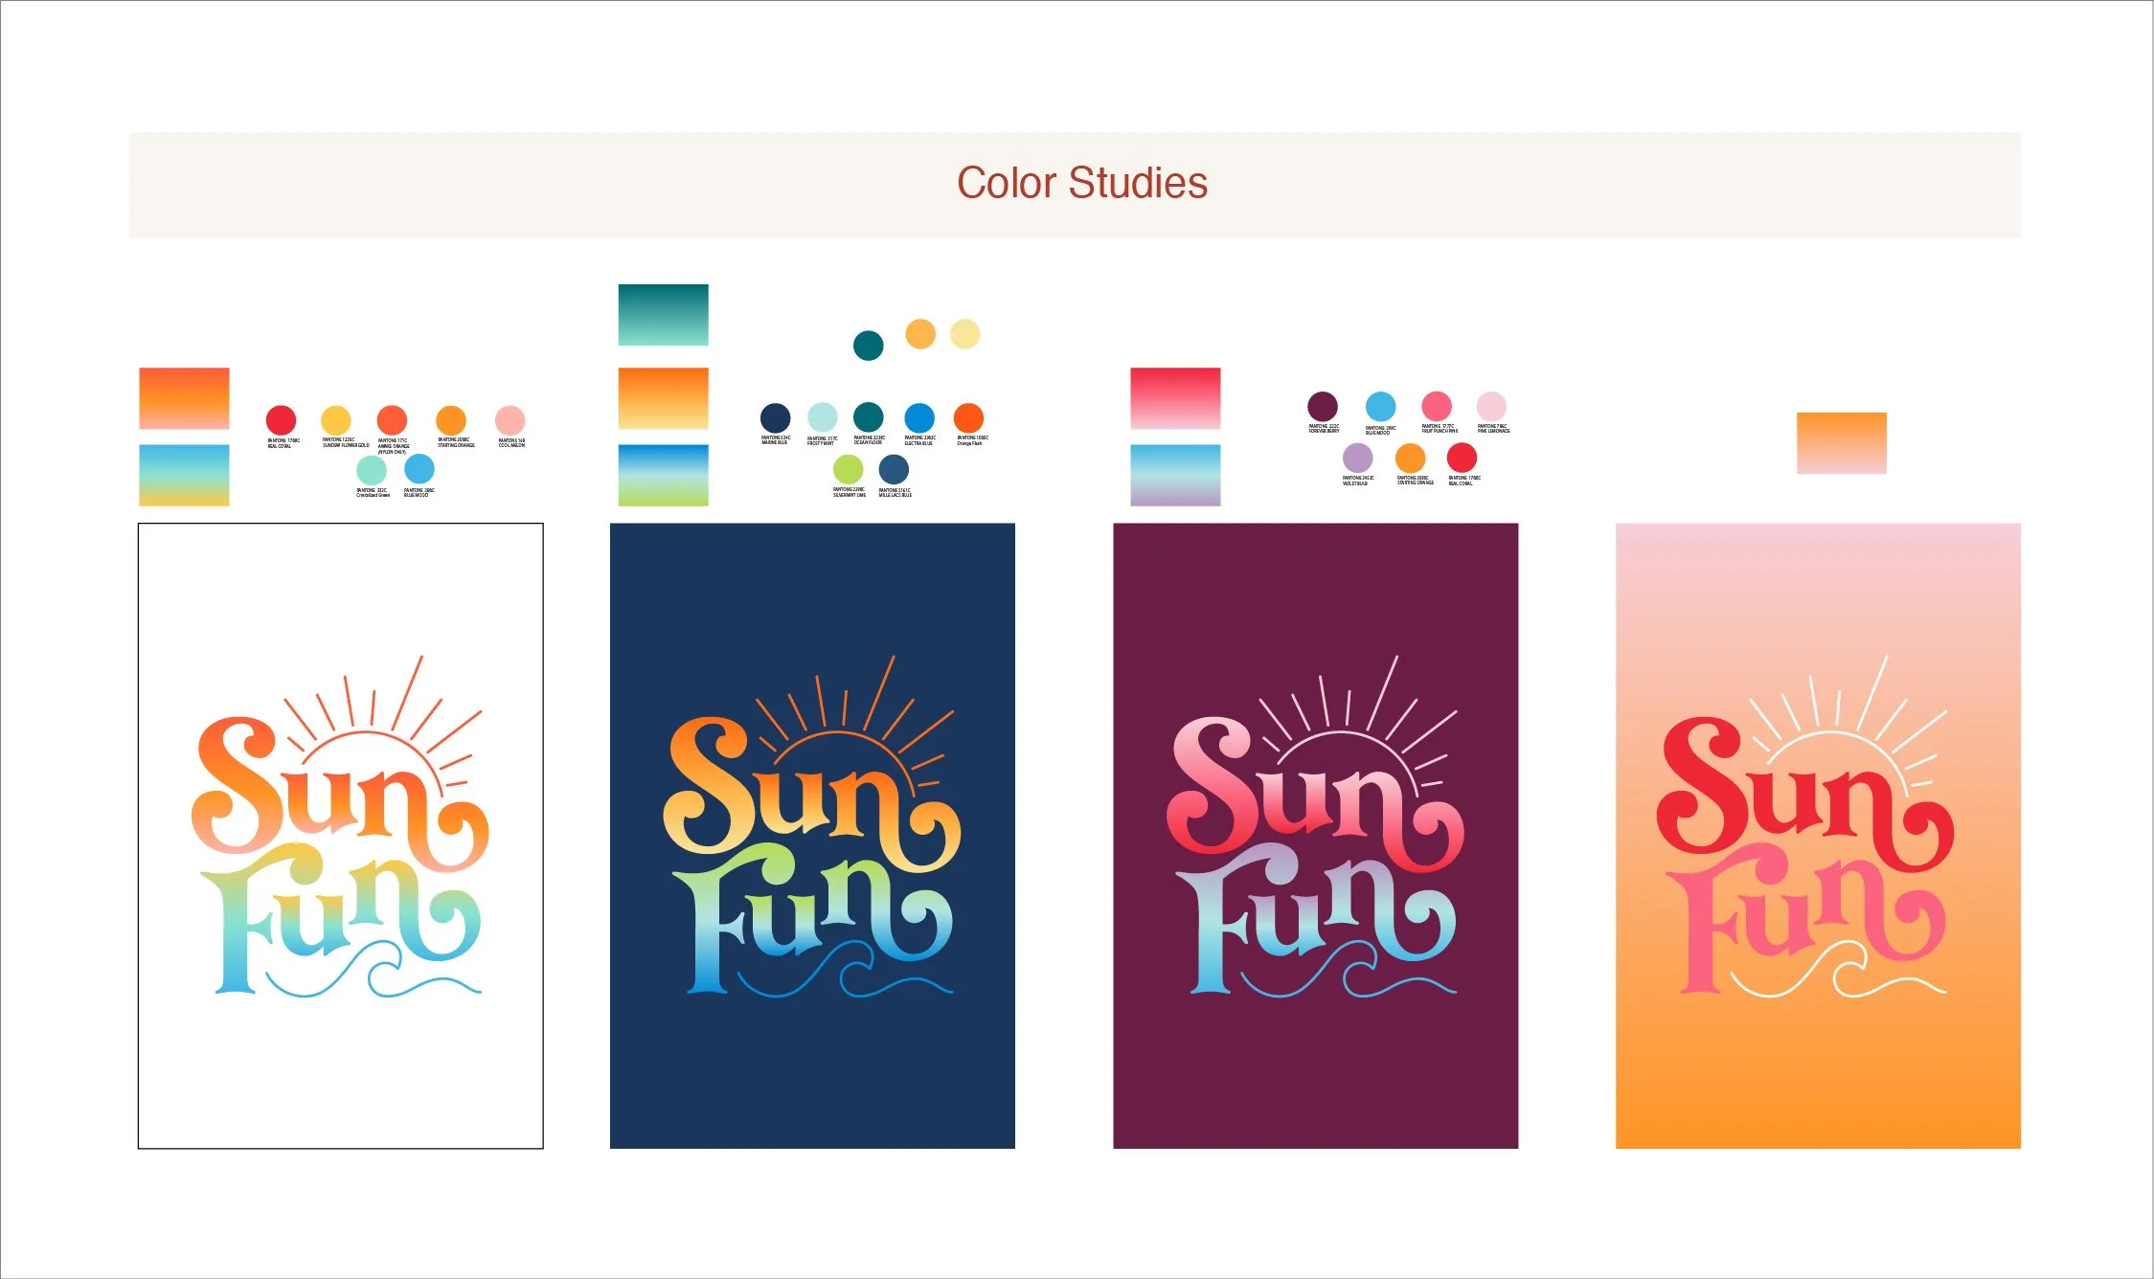Select the Forever Berry maroon swatch
The height and width of the screenshot is (1279, 2154).
pos(1322,406)
